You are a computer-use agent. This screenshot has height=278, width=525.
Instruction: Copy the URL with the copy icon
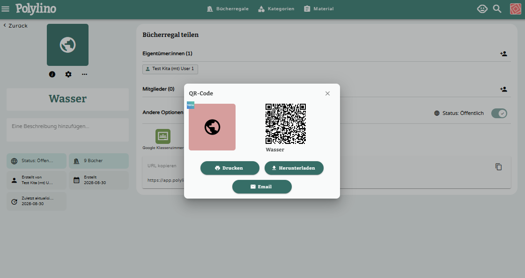(499, 167)
